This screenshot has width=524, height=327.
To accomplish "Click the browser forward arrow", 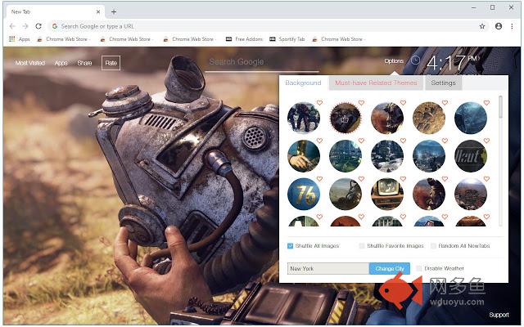I will point(25,26).
